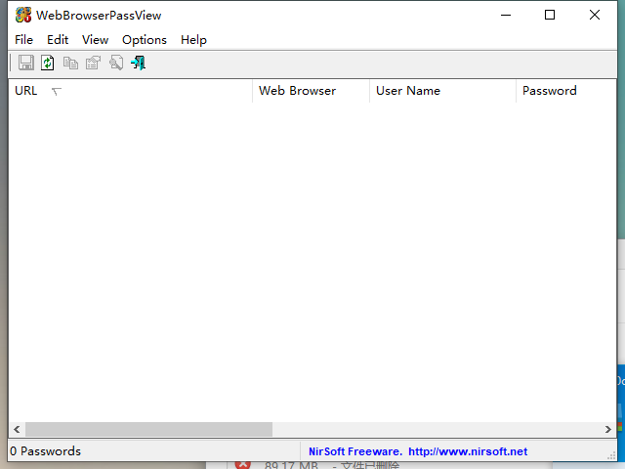625x469 pixels.
Task: Refresh the password list via toolbar icon
Action: [x=48, y=63]
